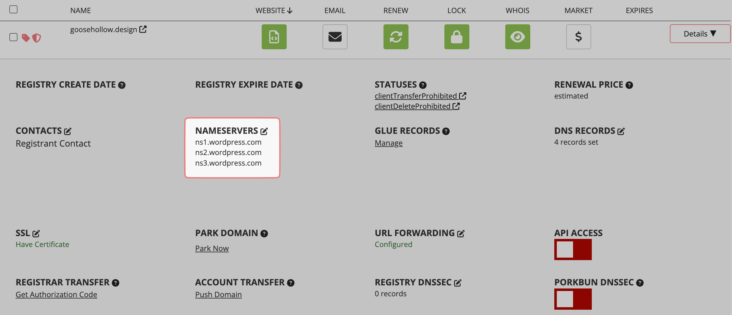Screen dimensions: 732x315
Task: Click the red shield icon beside the domain
Action: point(37,38)
